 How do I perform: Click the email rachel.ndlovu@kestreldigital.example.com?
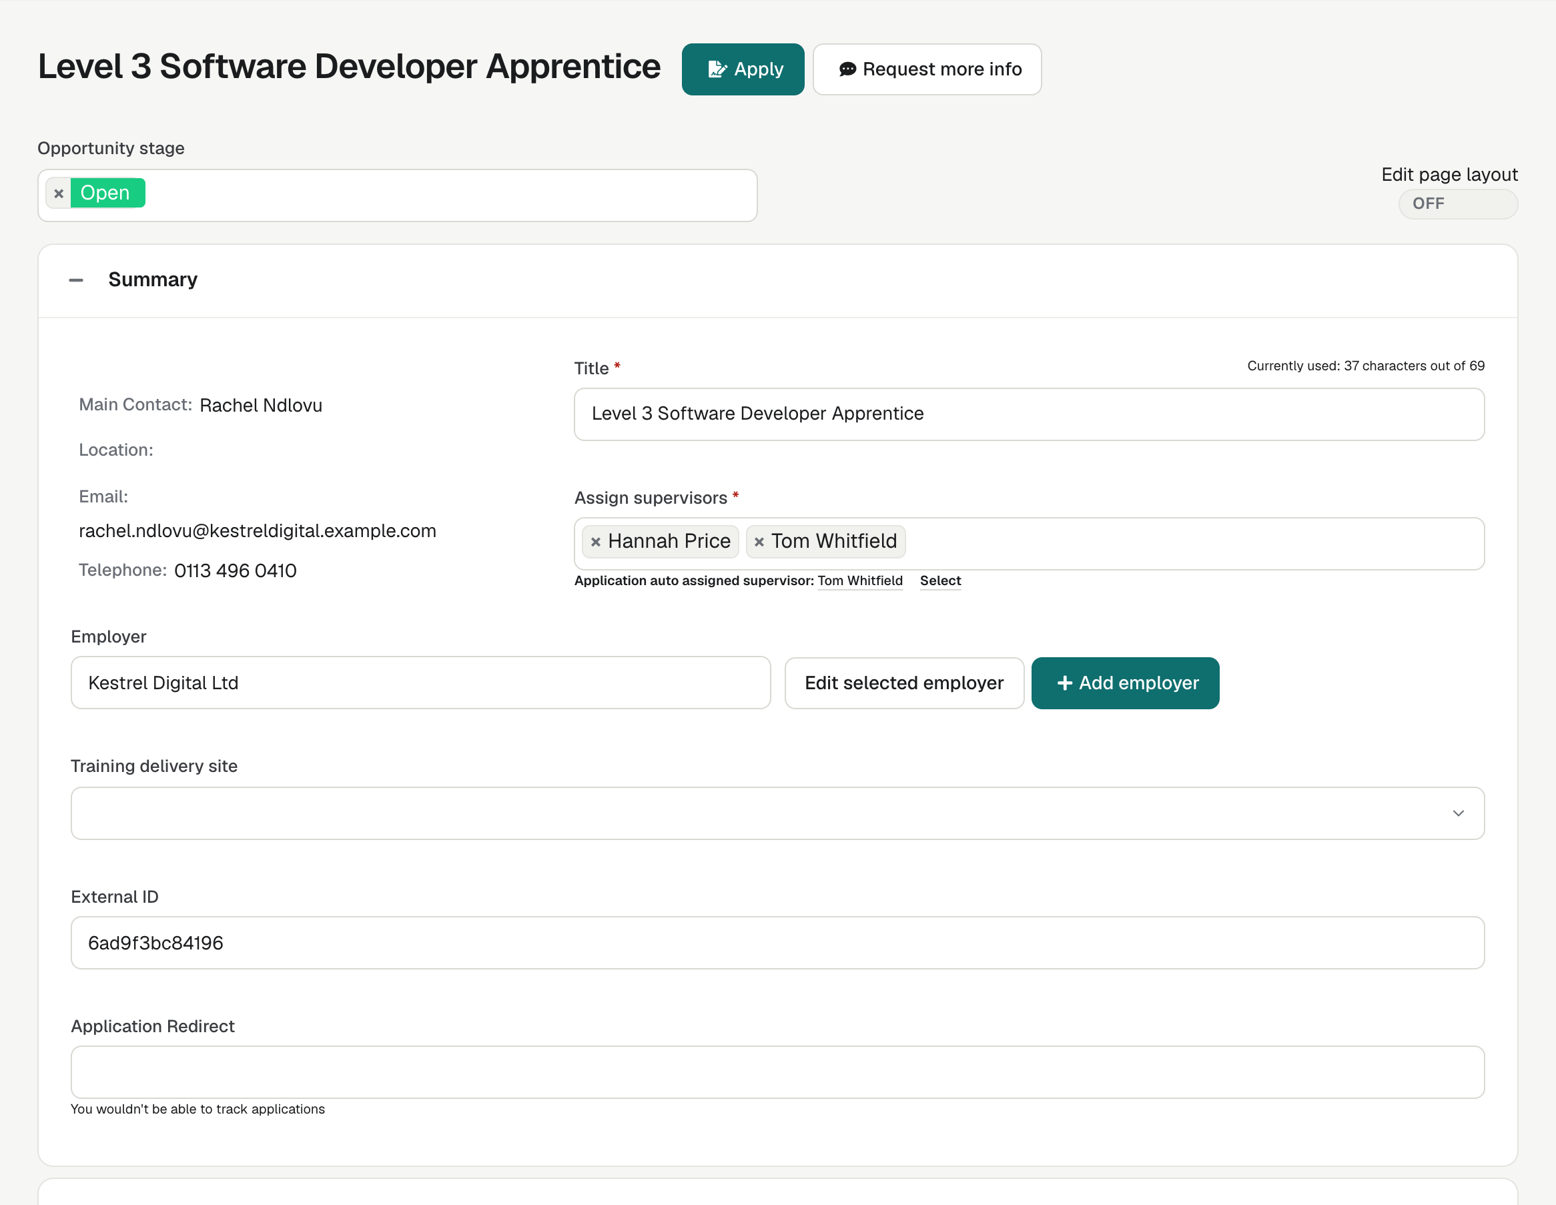click(257, 531)
